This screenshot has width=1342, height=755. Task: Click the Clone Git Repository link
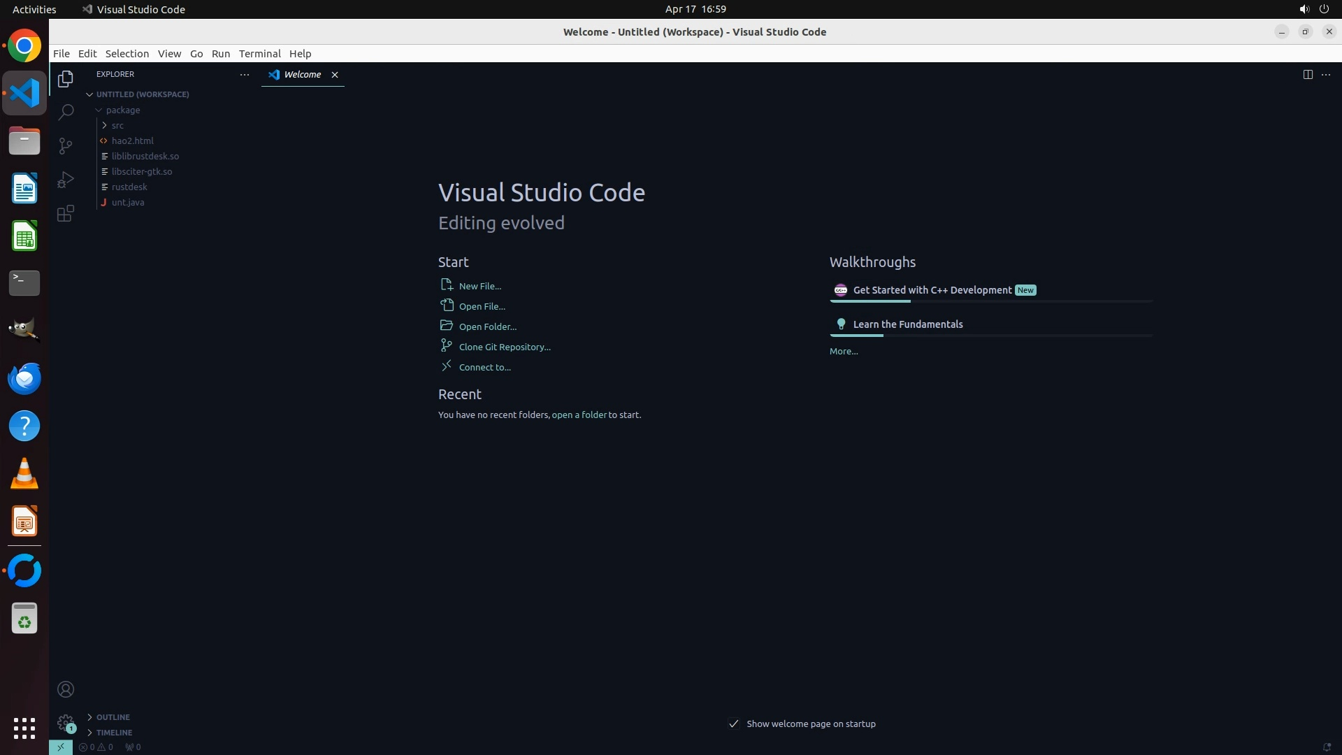click(504, 347)
